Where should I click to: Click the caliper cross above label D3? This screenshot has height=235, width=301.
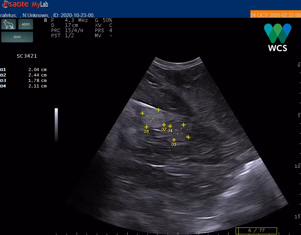(174, 140)
